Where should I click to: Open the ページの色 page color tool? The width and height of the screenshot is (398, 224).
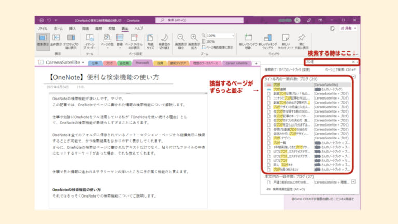click(107, 41)
